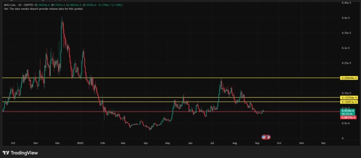Click the May label on the time axis

pyautogui.click(x=167, y=143)
